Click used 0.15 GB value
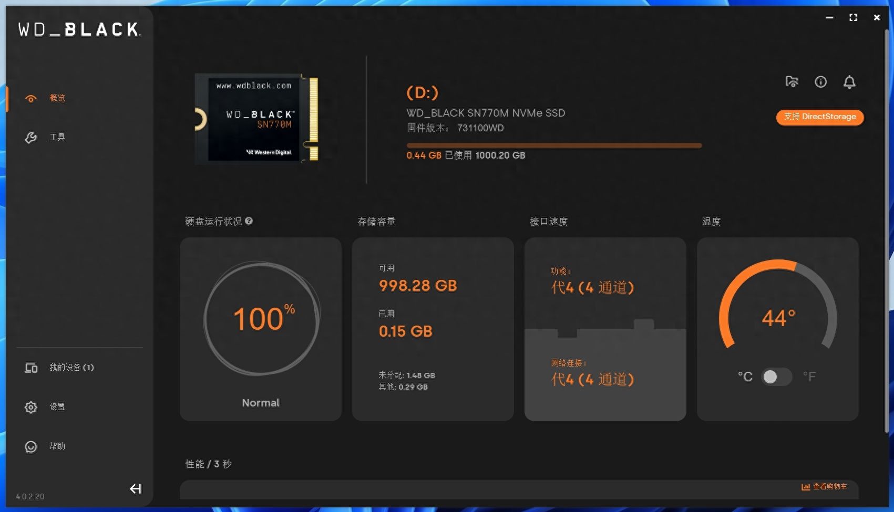894x512 pixels. click(x=406, y=331)
